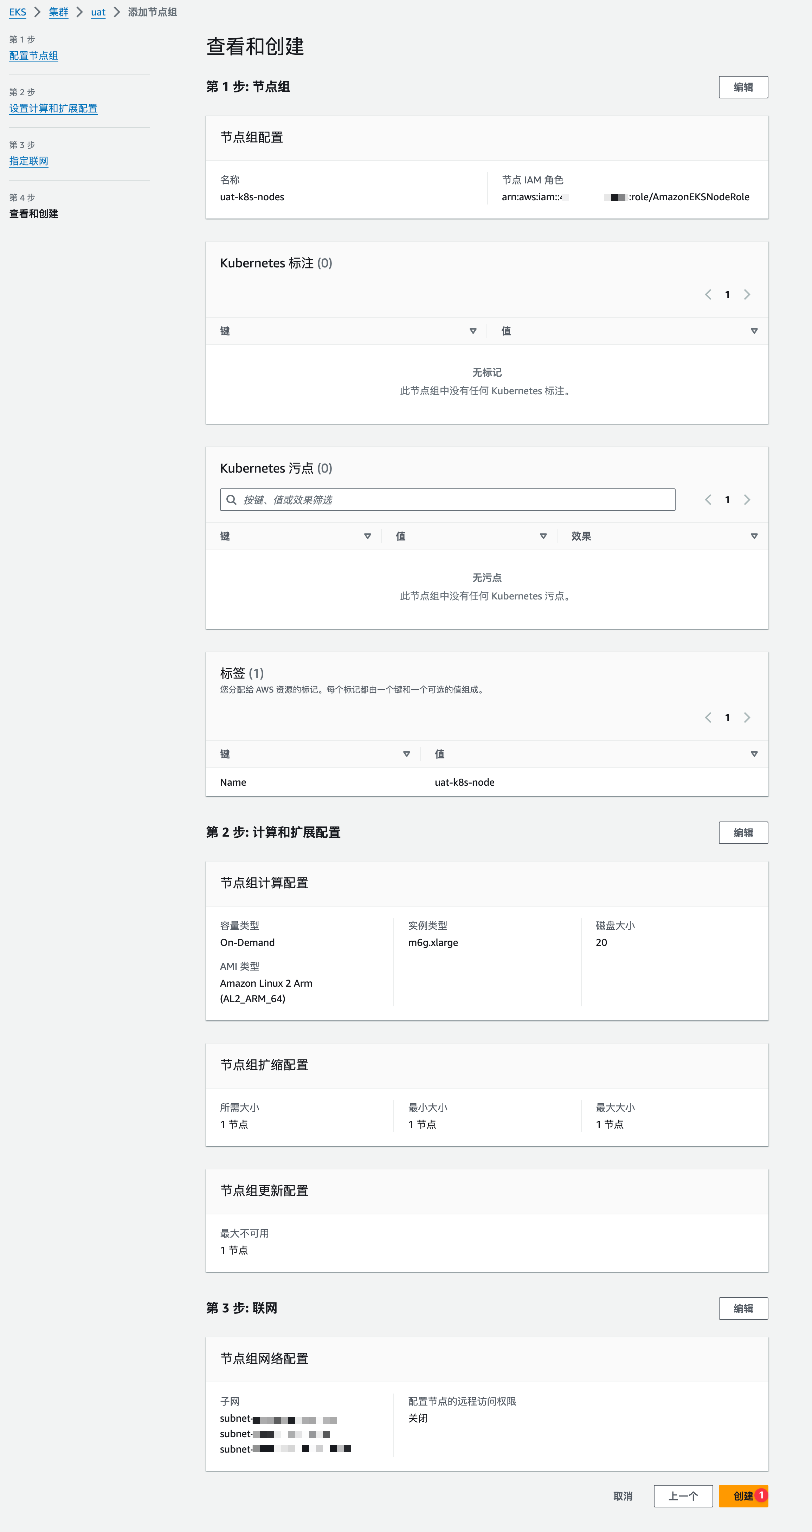Click the 最大大小 1 节点 value
The image size is (812, 1532).
pos(610,1125)
